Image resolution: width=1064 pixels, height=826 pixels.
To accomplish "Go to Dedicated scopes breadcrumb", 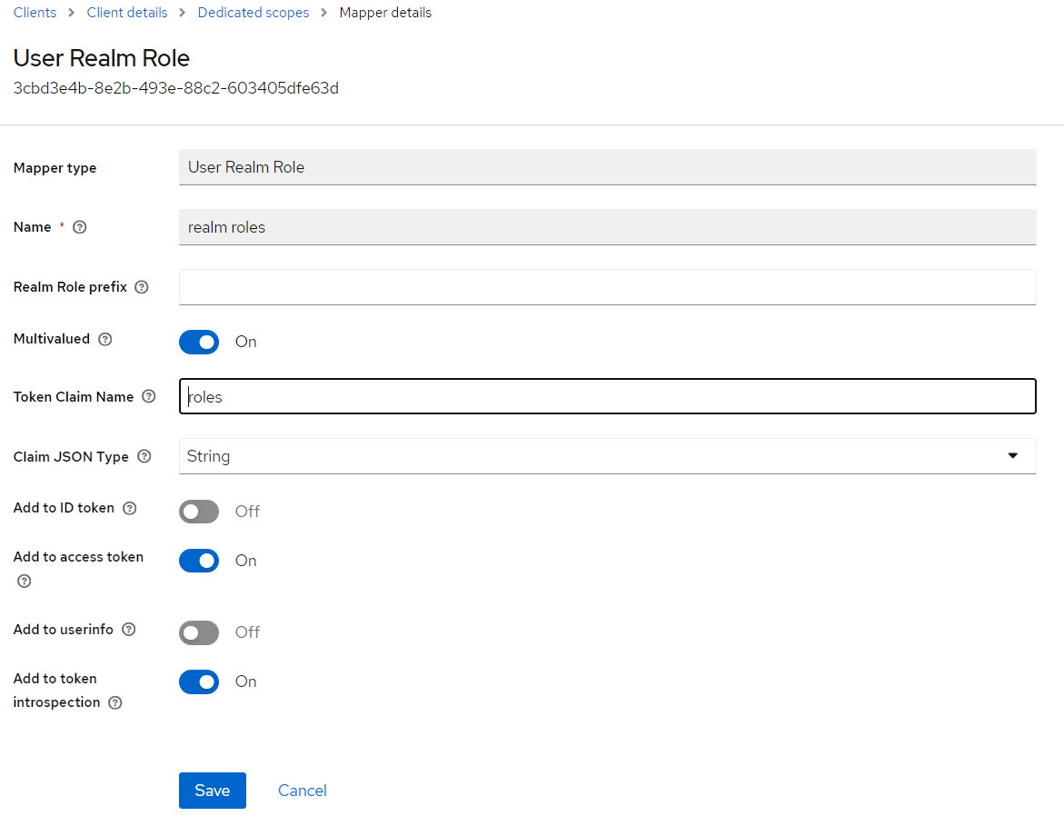I will point(254,13).
